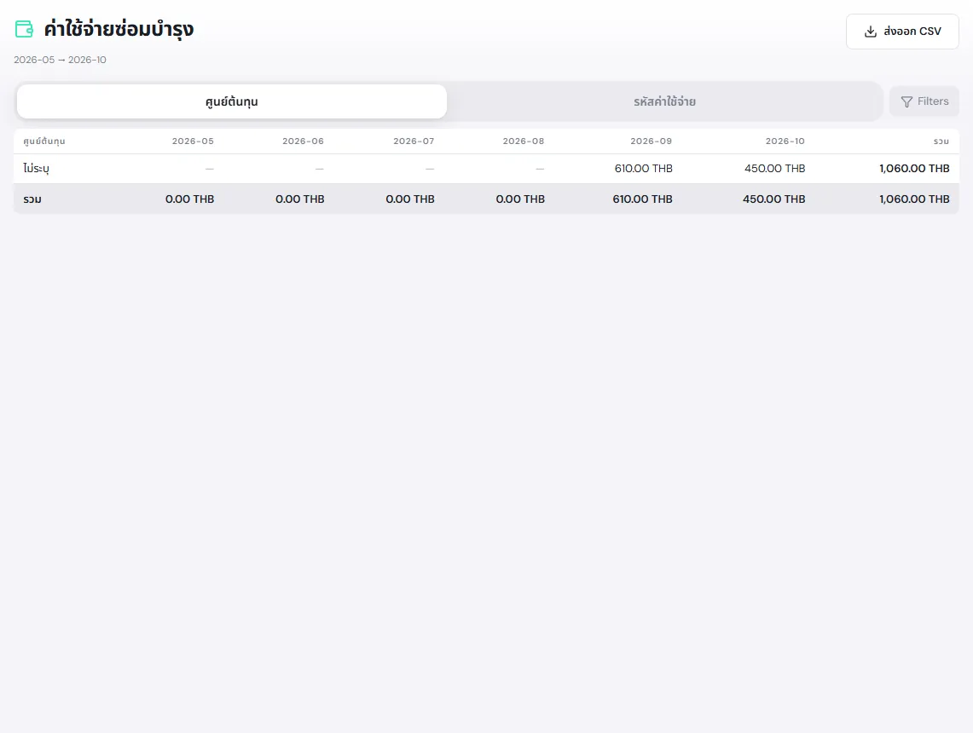The height and width of the screenshot is (733, 973).
Task: Click the download icon in the export button
Action: [x=871, y=32]
